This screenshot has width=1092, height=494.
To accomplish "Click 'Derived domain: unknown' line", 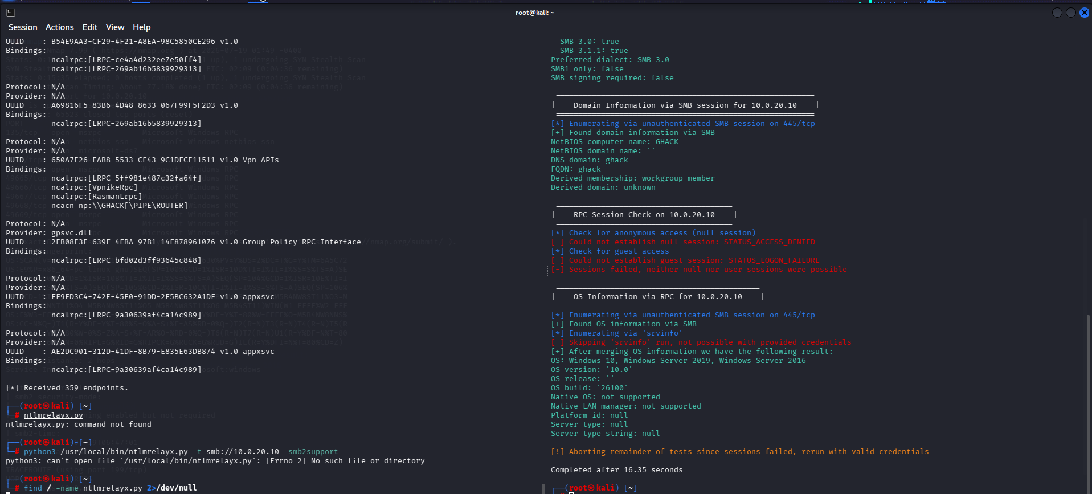I will 603,187.
